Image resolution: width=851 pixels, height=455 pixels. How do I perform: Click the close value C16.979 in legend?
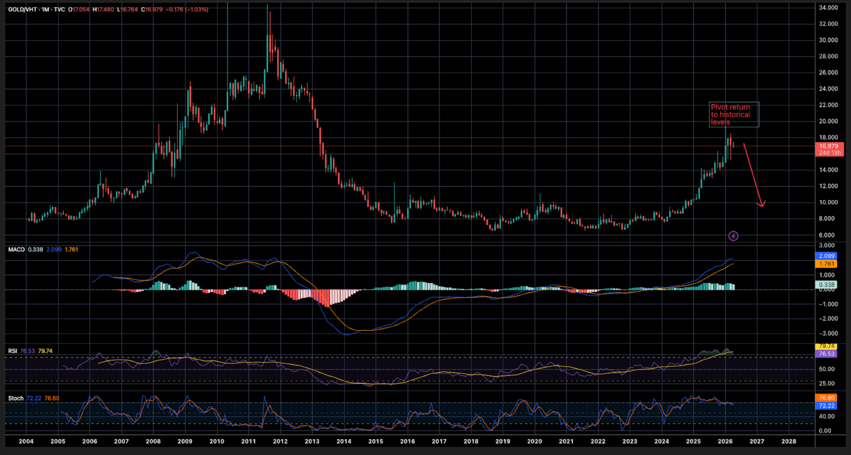pos(152,9)
